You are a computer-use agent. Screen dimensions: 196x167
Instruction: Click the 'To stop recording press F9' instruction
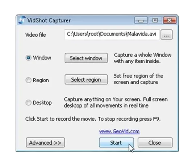click(129, 119)
